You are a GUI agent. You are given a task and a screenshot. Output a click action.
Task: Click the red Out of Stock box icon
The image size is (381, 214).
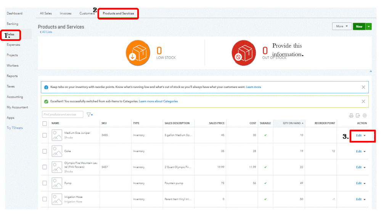pyautogui.click(x=244, y=53)
